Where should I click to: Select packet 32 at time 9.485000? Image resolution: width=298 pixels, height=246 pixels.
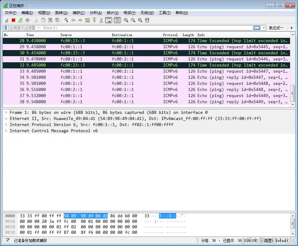pos(146,65)
